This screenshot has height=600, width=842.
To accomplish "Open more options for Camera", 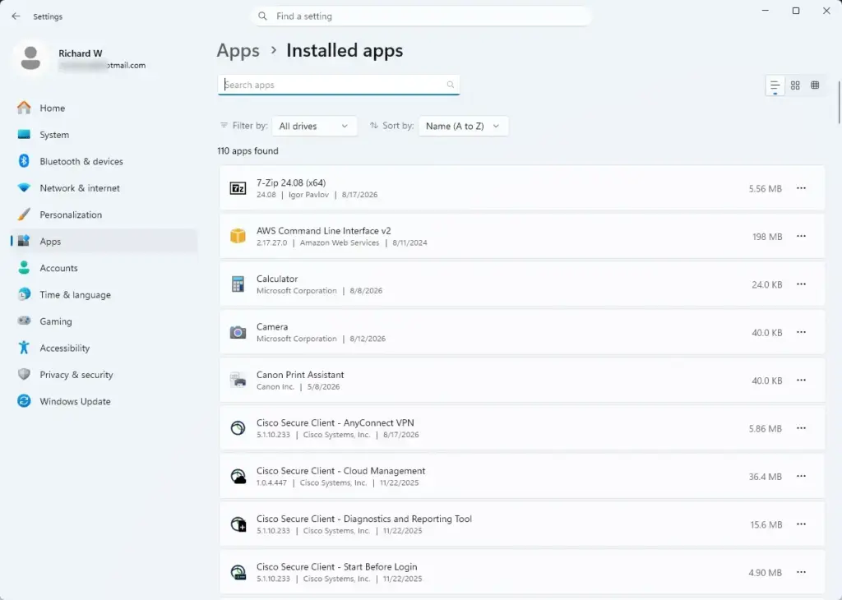I will point(801,332).
